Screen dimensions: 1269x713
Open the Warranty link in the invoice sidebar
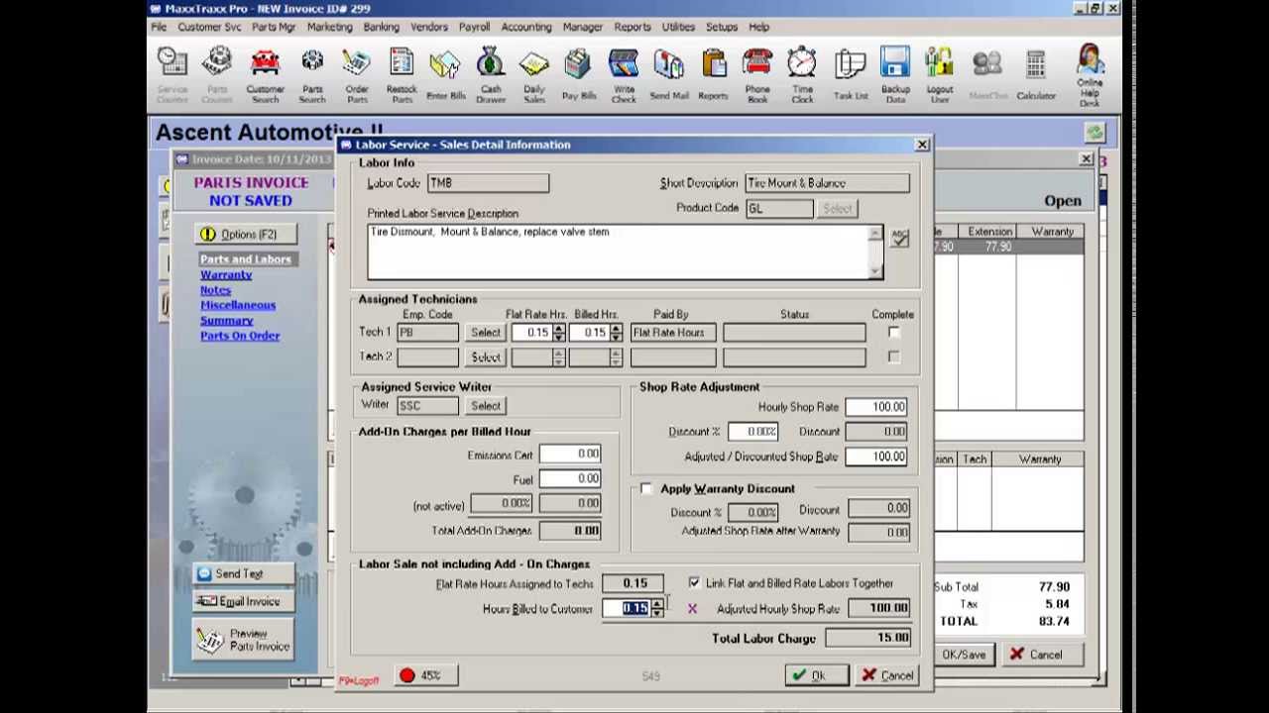(226, 275)
